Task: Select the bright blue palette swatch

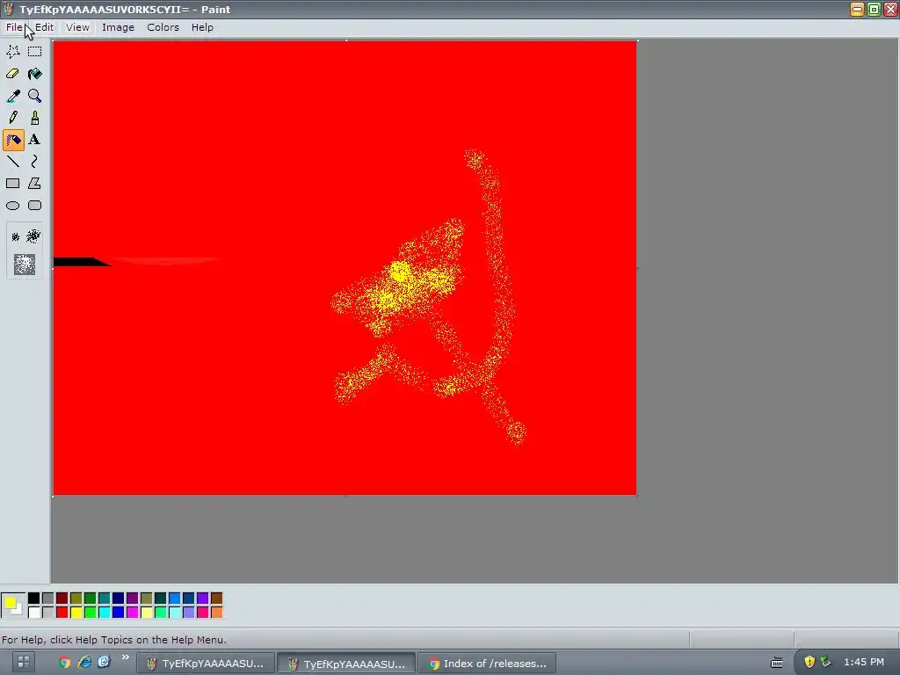Action: (x=119, y=613)
